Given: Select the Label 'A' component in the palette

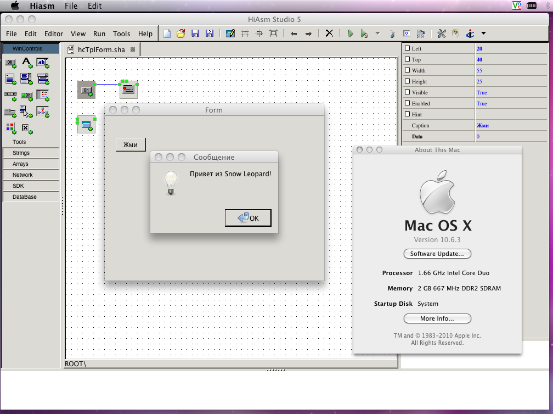Looking at the screenshot, I should (x=26, y=62).
